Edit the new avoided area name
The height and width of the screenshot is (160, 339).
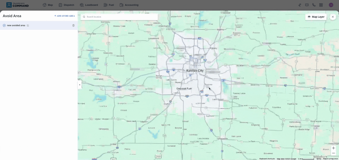pos(28,25)
